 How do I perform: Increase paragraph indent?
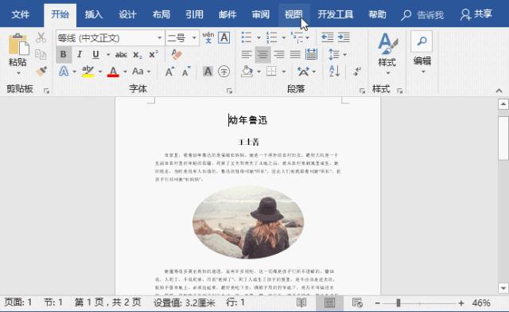point(344,37)
